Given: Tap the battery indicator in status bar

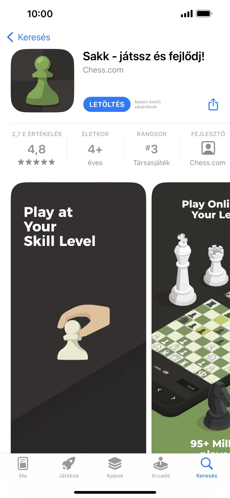Looking at the screenshot, I should click(204, 14).
